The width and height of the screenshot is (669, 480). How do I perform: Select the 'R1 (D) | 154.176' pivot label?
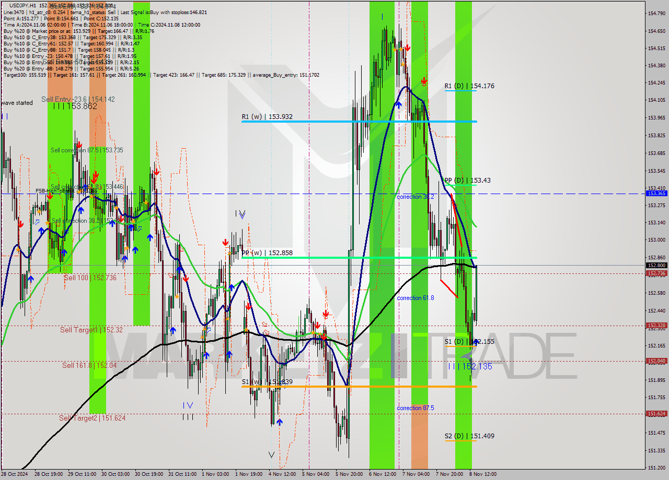469,86
